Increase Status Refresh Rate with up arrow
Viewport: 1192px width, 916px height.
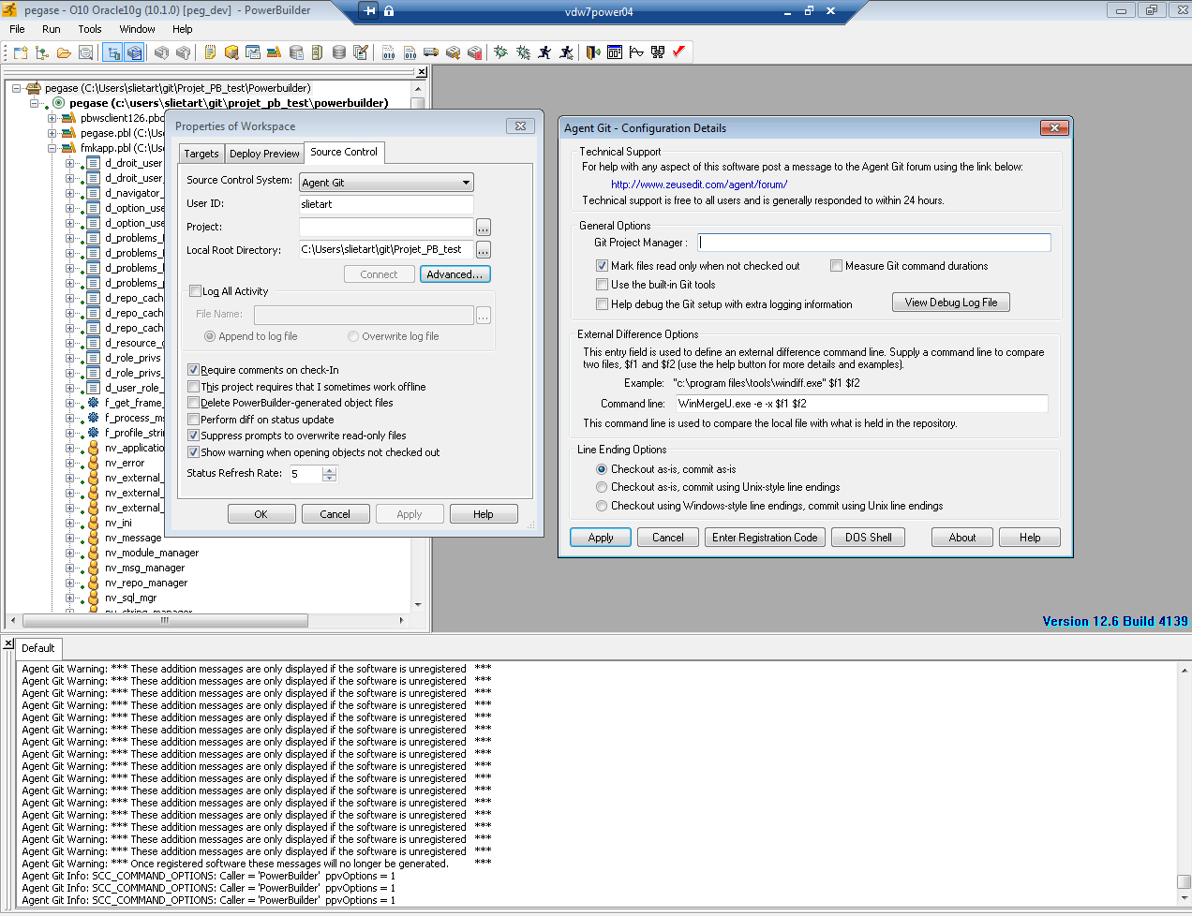[x=329, y=470]
